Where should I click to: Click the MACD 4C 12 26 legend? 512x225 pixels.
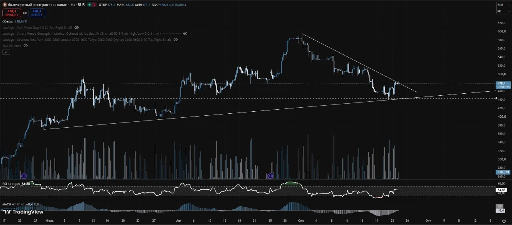(14, 204)
